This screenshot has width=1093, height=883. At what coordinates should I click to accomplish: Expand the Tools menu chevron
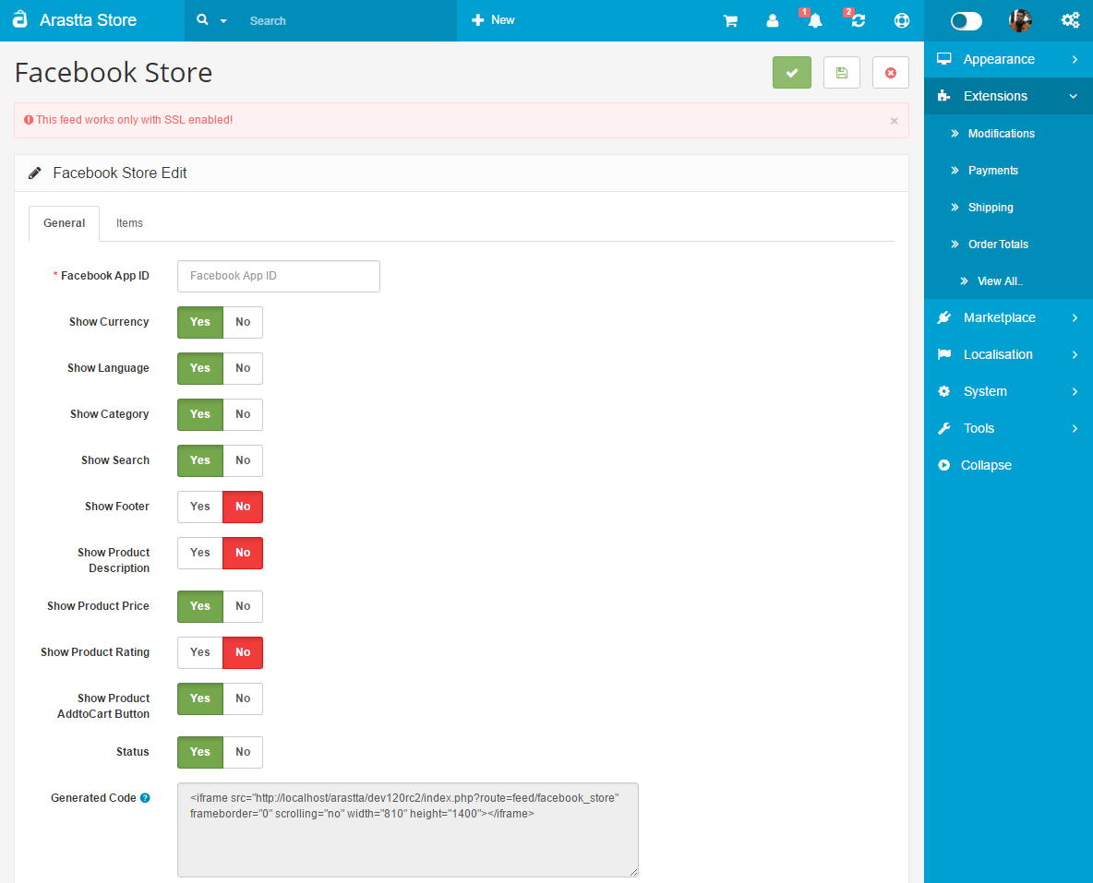pos(1075,429)
